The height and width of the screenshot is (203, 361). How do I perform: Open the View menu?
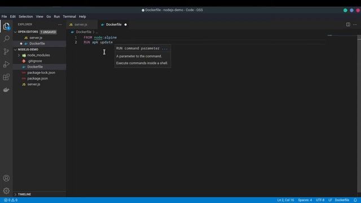click(x=39, y=16)
